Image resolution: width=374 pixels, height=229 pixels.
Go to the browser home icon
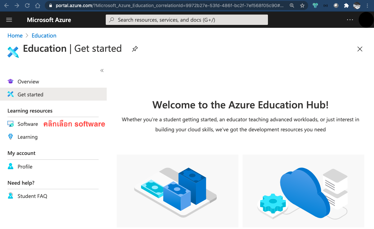pos(38,5)
